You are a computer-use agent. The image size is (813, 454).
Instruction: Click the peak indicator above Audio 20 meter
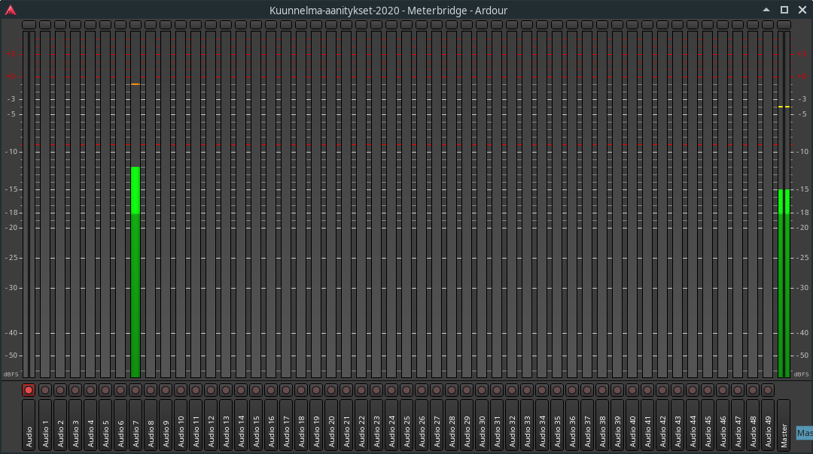point(330,25)
